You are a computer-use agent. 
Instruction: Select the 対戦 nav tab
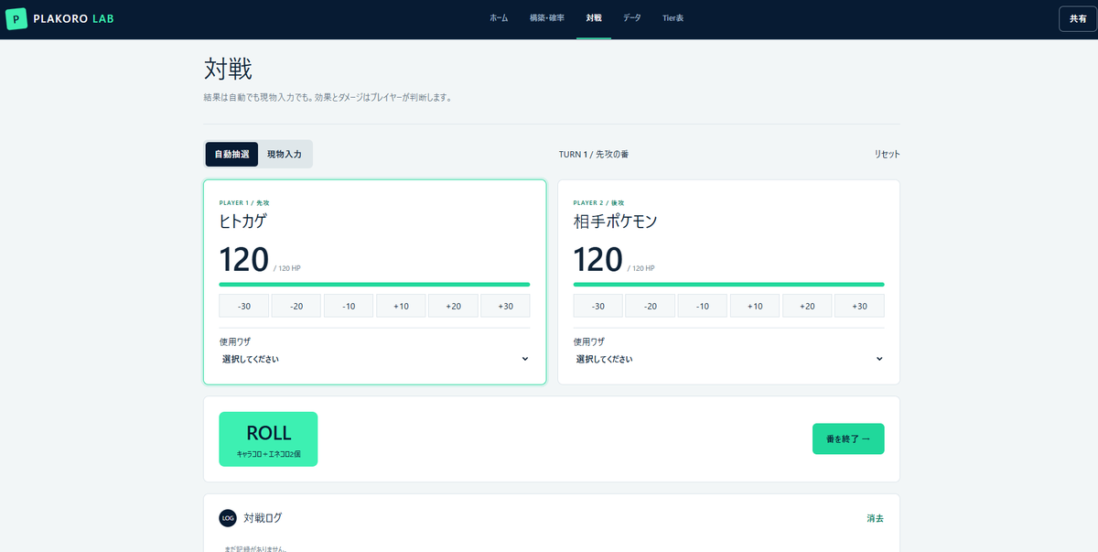click(594, 18)
